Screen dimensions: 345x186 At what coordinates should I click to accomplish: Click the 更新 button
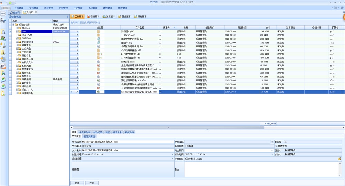pyautogui.click(x=77, y=183)
